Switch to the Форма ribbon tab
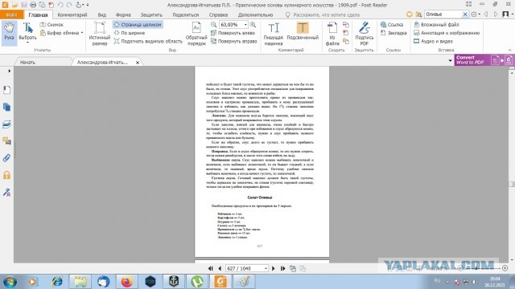The image size is (515, 289). [x=123, y=14]
